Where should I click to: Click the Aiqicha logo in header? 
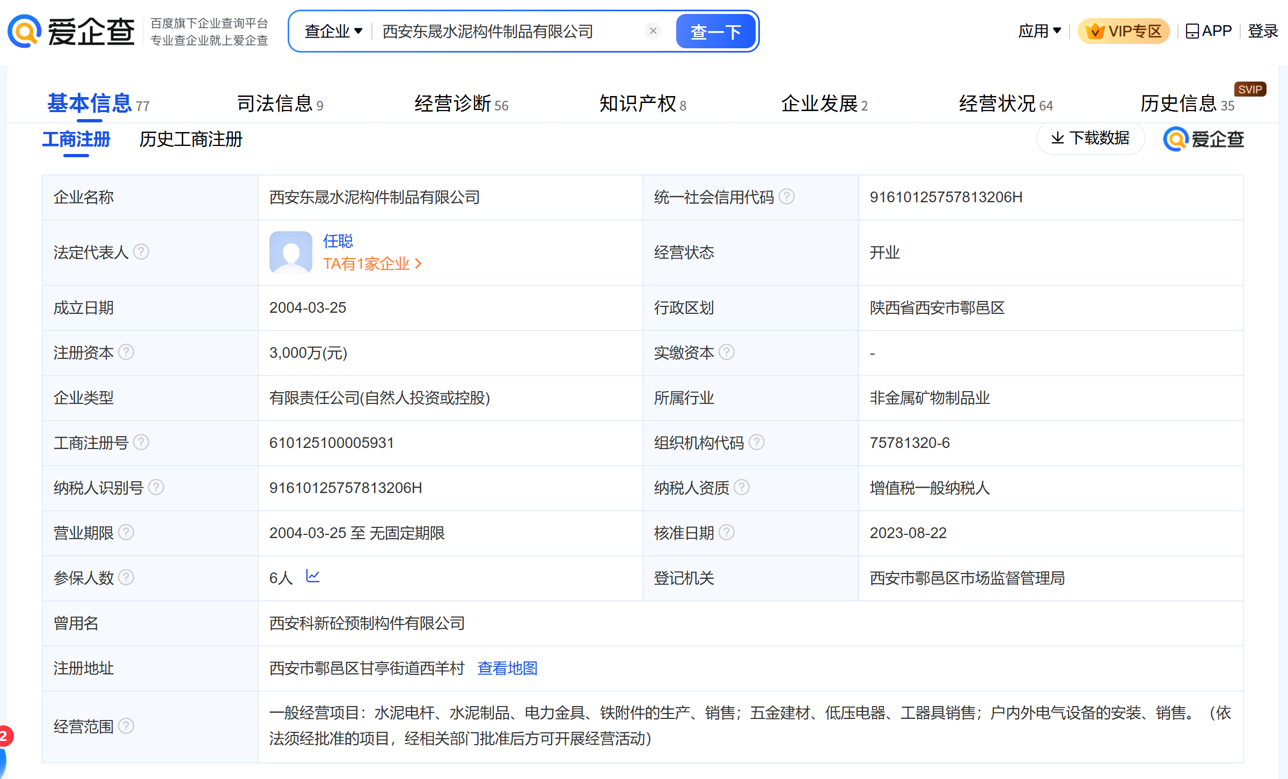71,31
